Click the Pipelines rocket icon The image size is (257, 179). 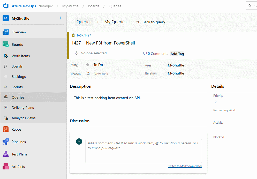[x=6, y=142]
